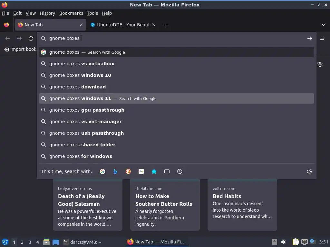This screenshot has height=247, width=330.
Task: Close the New Tab tab
Action: click(x=81, y=25)
